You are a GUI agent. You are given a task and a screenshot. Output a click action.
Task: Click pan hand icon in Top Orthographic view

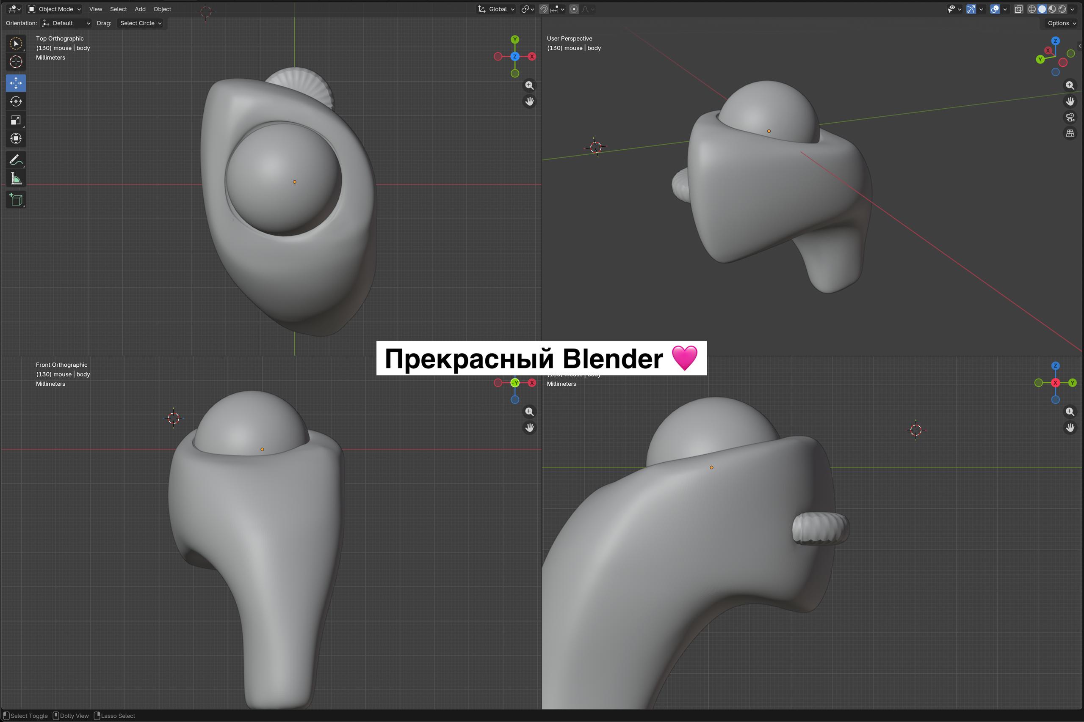(x=529, y=102)
